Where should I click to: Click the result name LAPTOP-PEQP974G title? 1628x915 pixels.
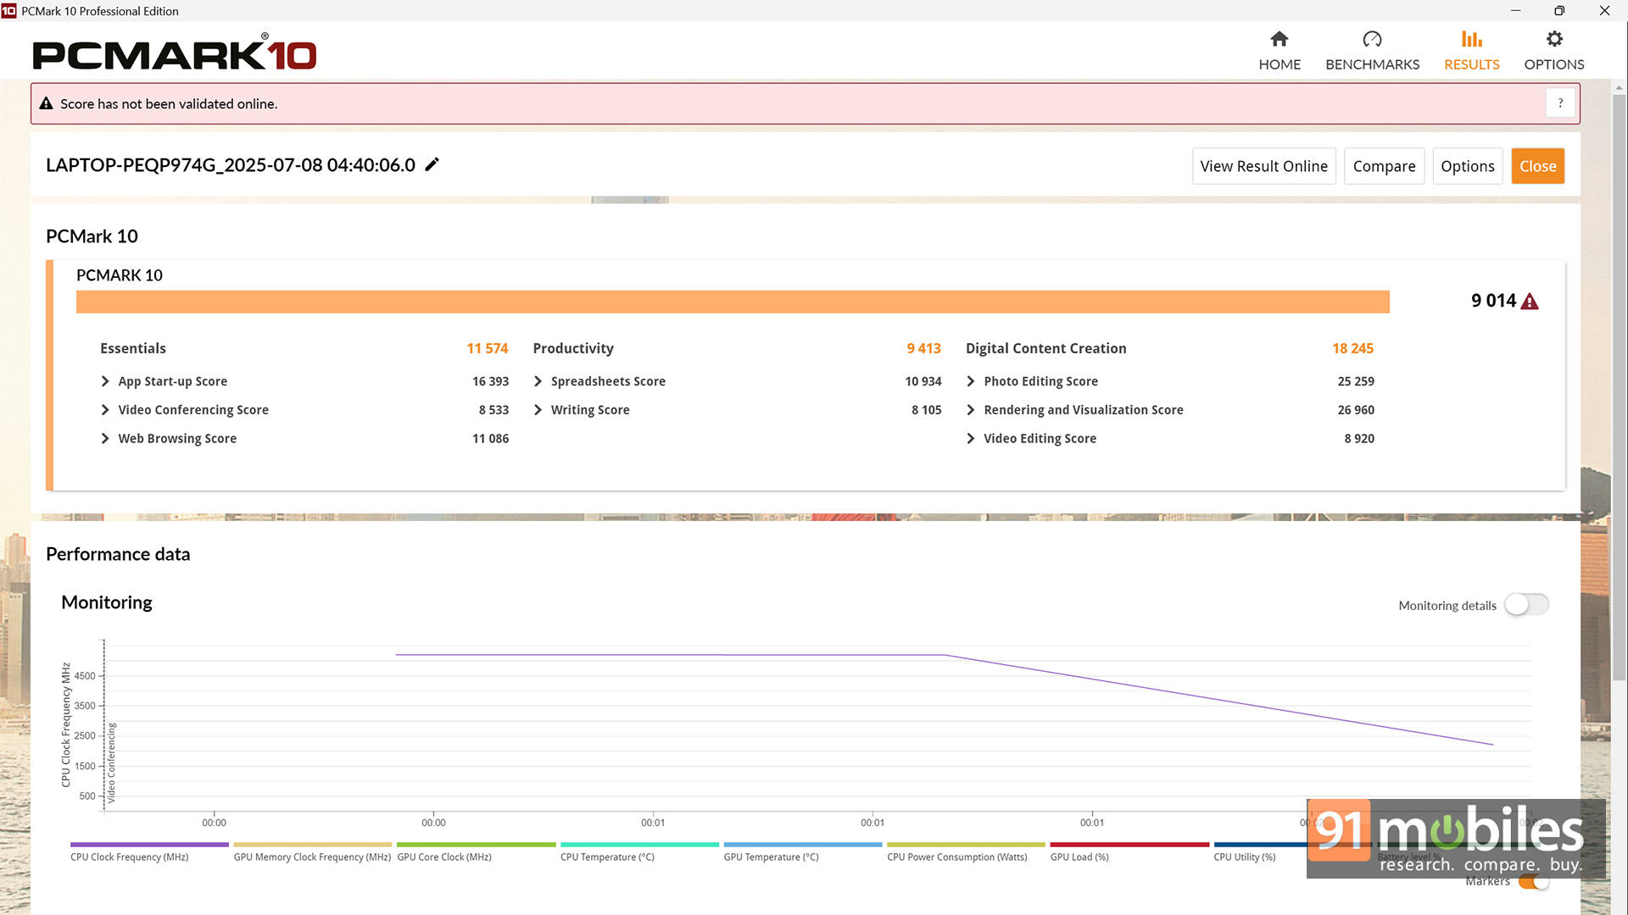pos(231,165)
